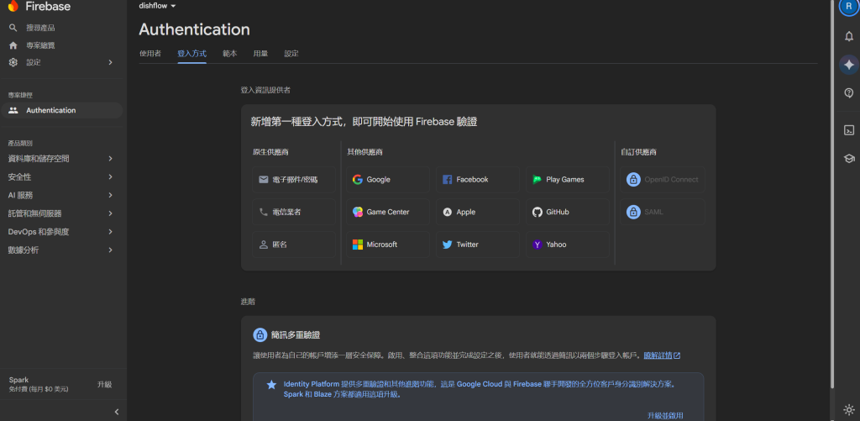
Task: Click the email envelope icon in providers
Action: (263, 180)
